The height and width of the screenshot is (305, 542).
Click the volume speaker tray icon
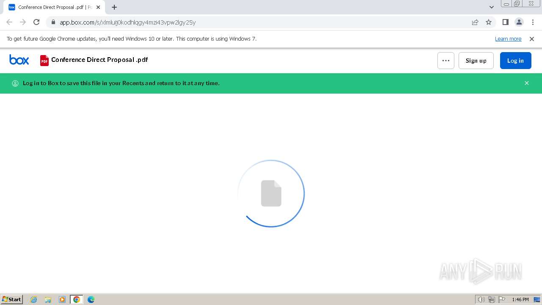481,299
